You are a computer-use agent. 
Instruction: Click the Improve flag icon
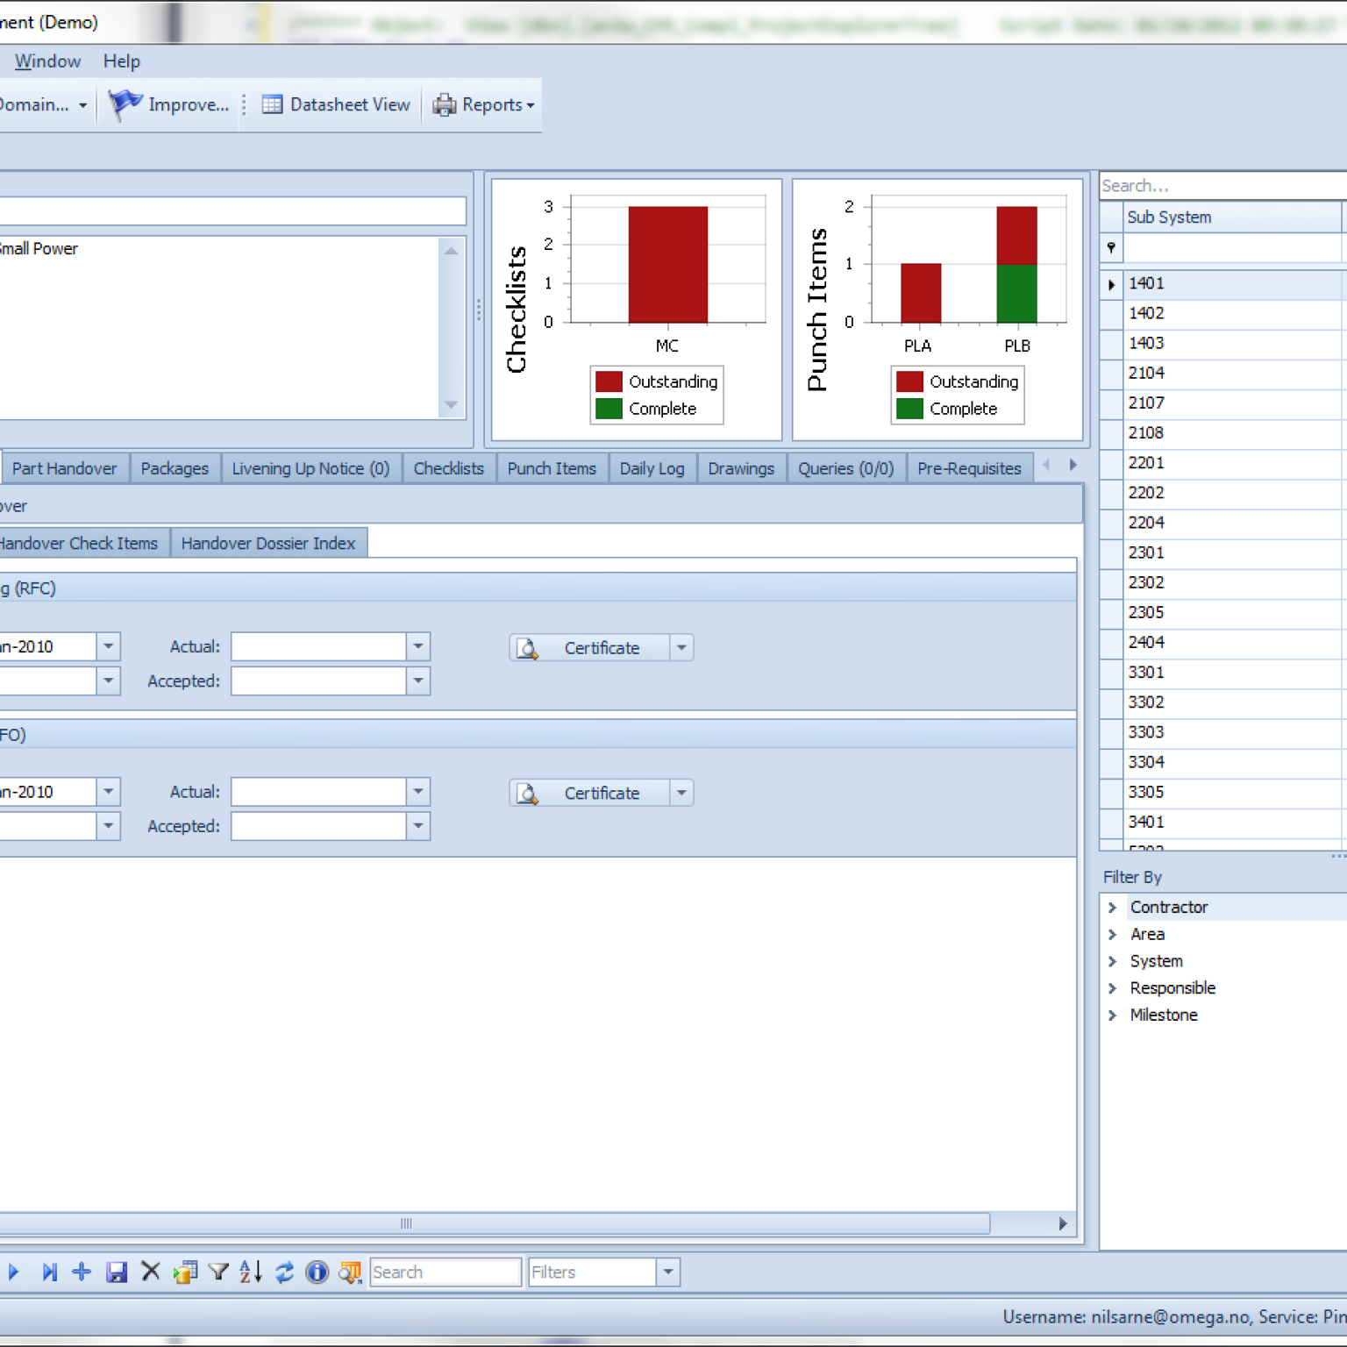pos(125,104)
